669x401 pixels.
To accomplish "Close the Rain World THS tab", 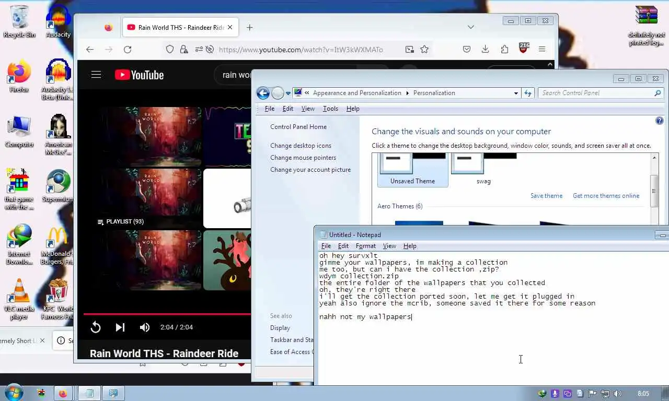I will tap(230, 28).
